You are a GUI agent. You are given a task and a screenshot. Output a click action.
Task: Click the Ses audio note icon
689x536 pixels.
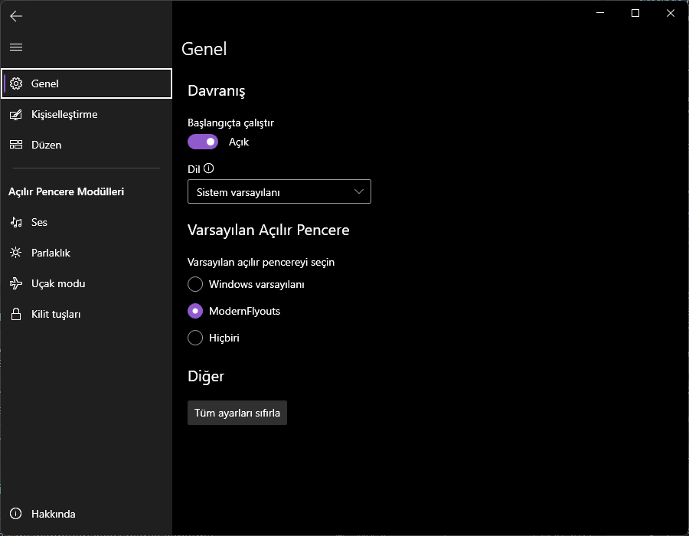[16, 222]
